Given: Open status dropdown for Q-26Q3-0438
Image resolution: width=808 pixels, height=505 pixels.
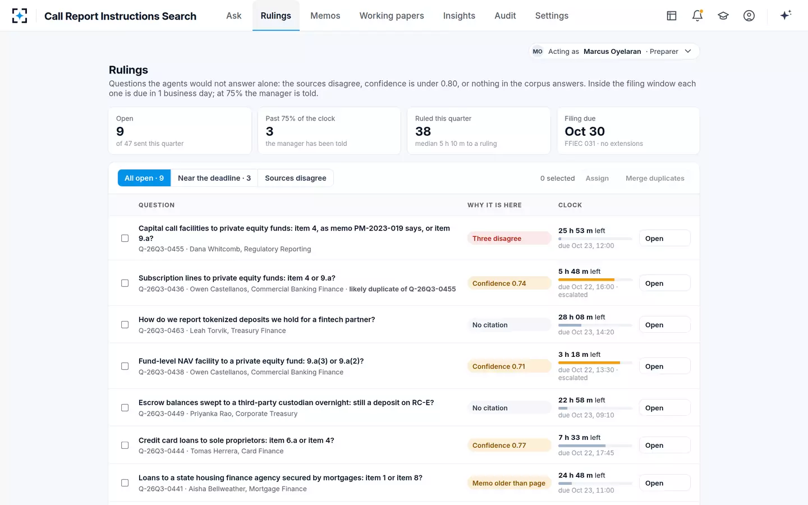Looking at the screenshot, I should (x=664, y=366).
